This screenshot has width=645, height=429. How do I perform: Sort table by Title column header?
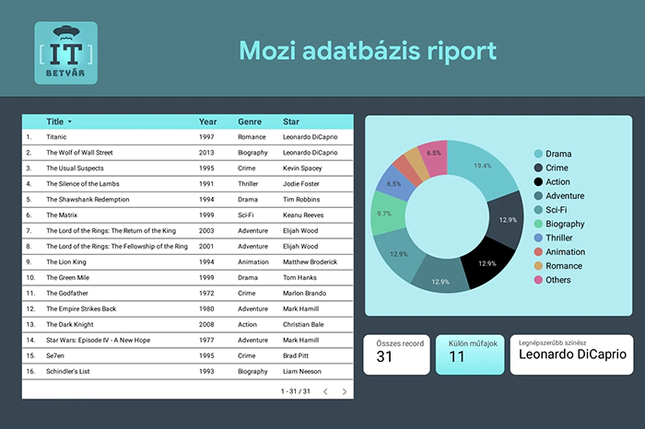point(55,122)
